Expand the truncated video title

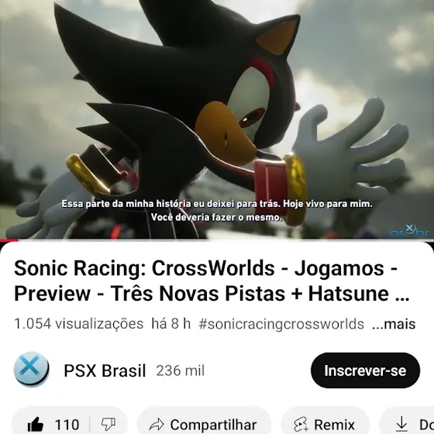click(212, 281)
